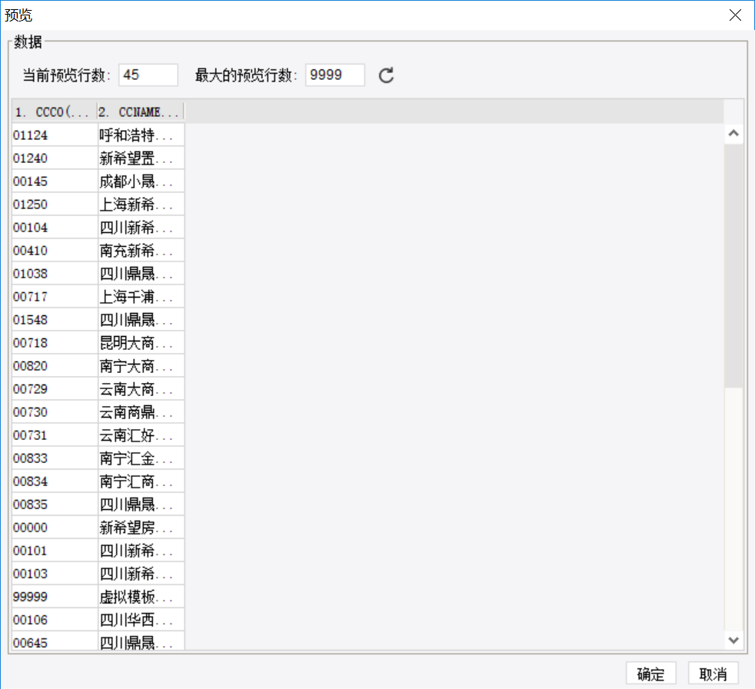Click the name cell 新希望房...
This screenshot has height=689, width=755.
pyautogui.click(x=141, y=528)
